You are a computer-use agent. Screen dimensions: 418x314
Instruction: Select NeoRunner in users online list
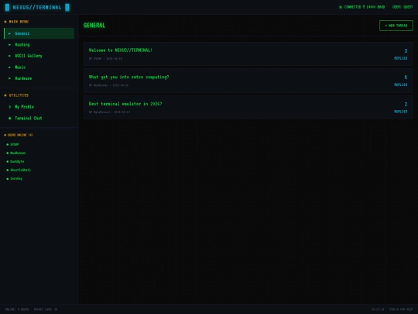18,153
